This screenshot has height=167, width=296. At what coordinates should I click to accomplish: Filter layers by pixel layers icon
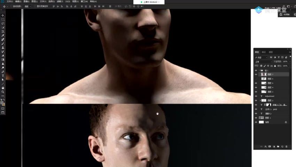[x=271, y=57]
